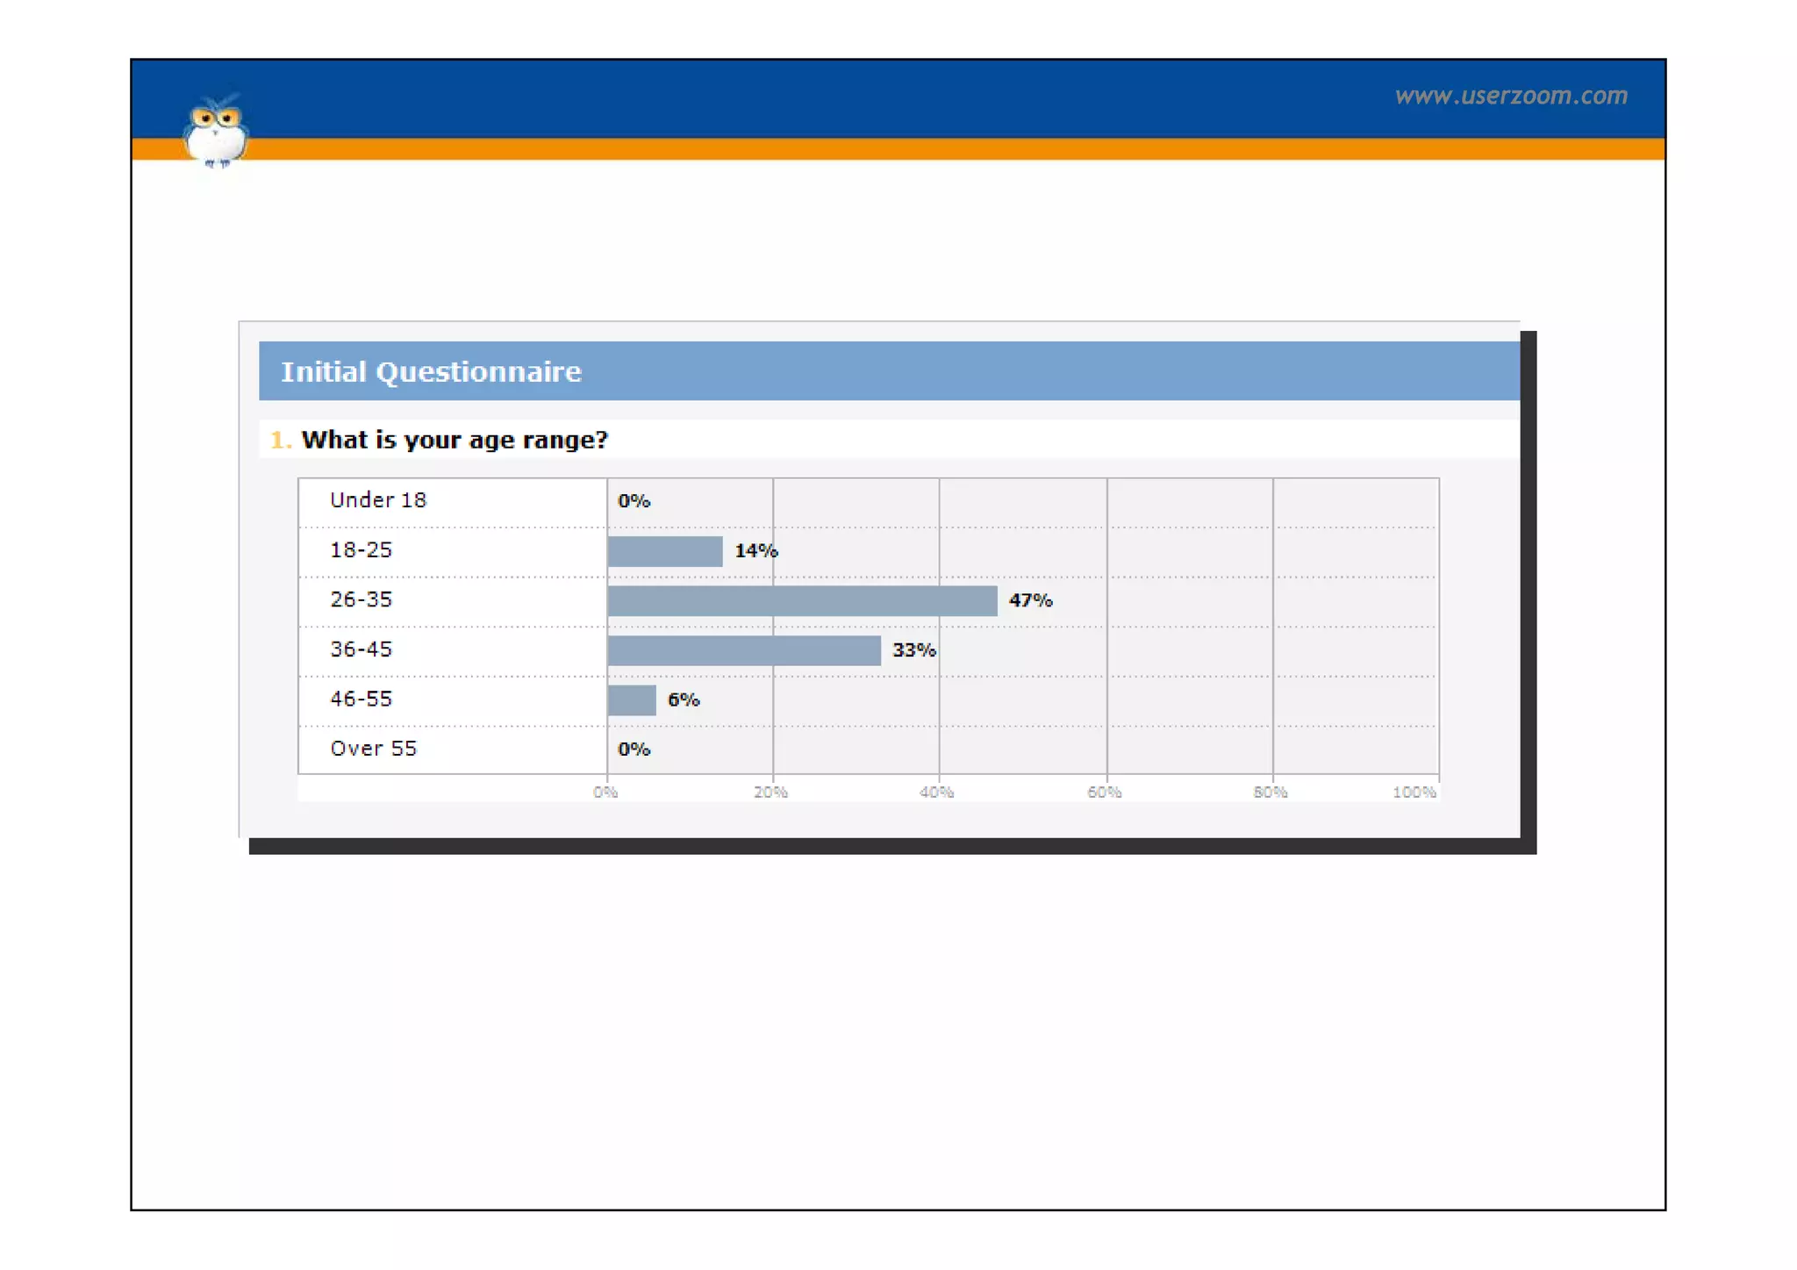Click the 36-45 row label
The image size is (1797, 1270).
[361, 649]
